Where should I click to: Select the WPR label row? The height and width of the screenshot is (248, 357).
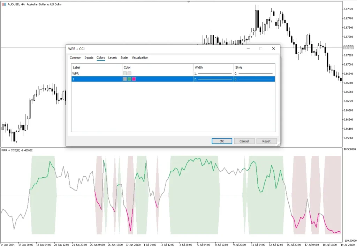point(96,73)
